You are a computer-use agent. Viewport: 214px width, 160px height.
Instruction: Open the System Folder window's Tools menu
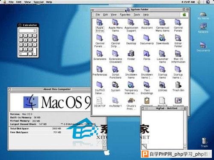137,15
